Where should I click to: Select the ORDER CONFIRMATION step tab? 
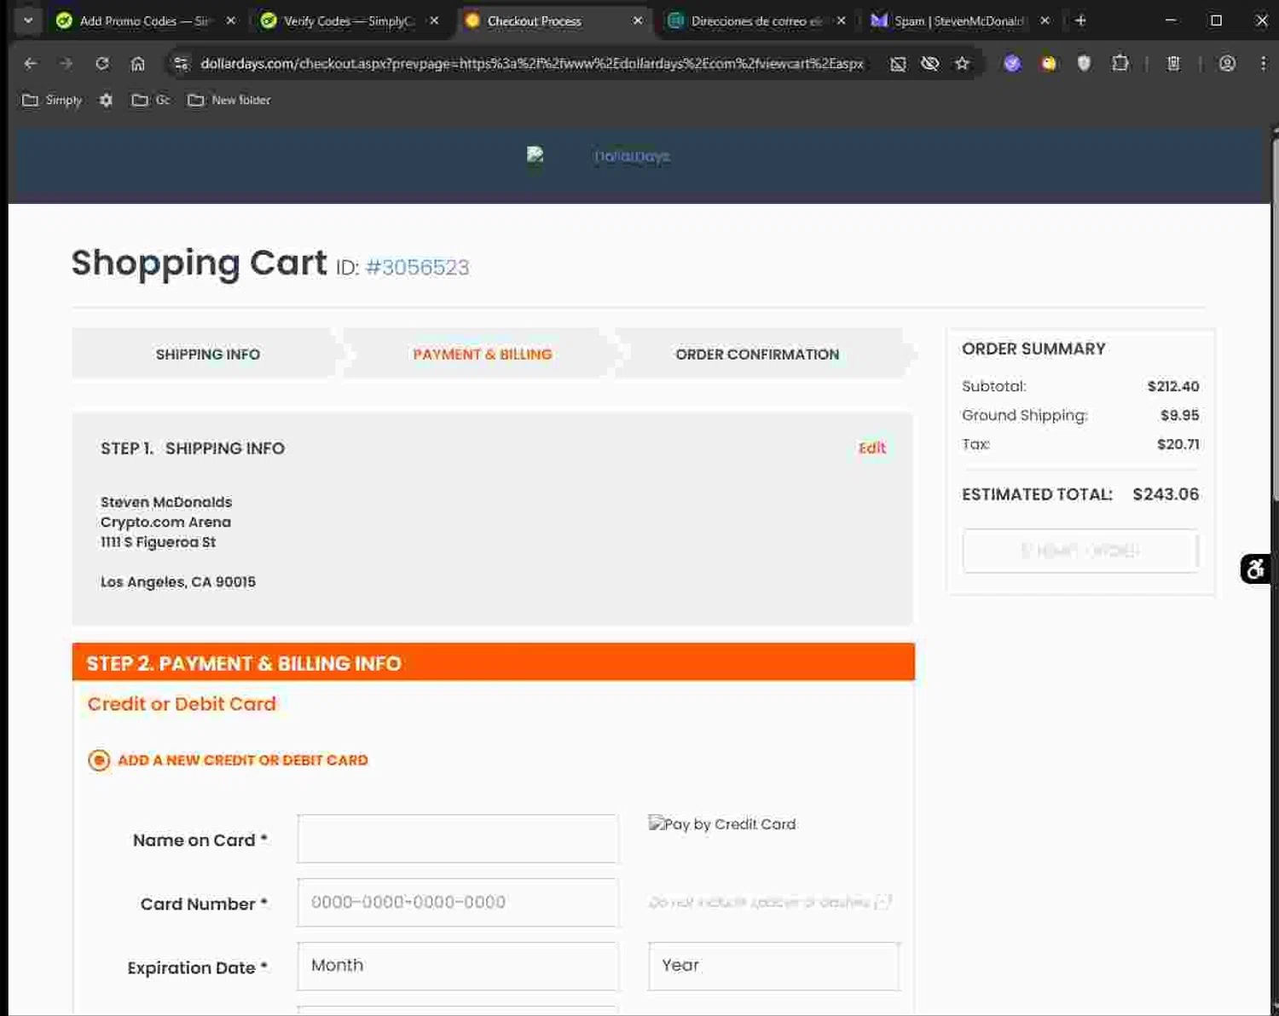[x=757, y=354]
